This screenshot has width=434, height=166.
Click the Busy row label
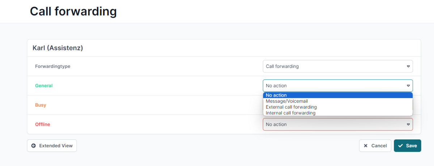pos(41,105)
